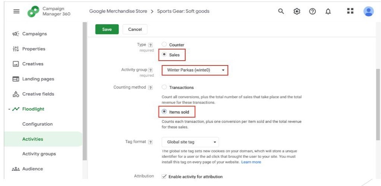
Task: Open search with the magnifier icon
Action: point(281,11)
